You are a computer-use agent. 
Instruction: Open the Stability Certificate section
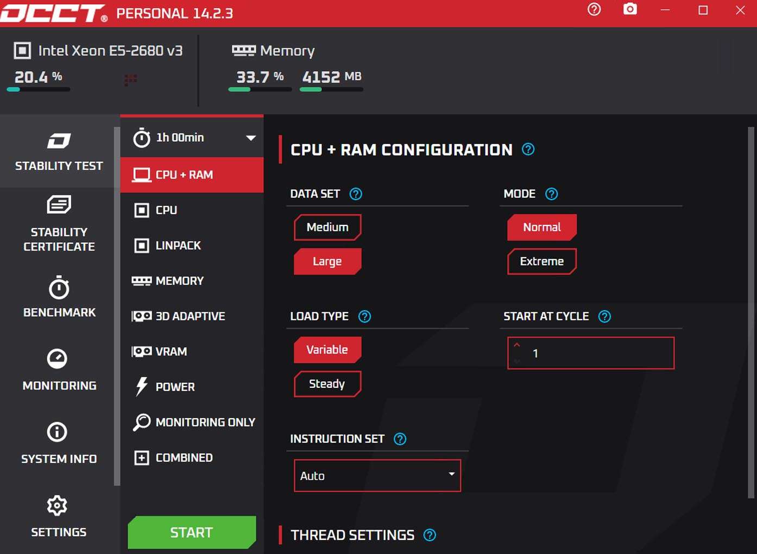(59, 223)
